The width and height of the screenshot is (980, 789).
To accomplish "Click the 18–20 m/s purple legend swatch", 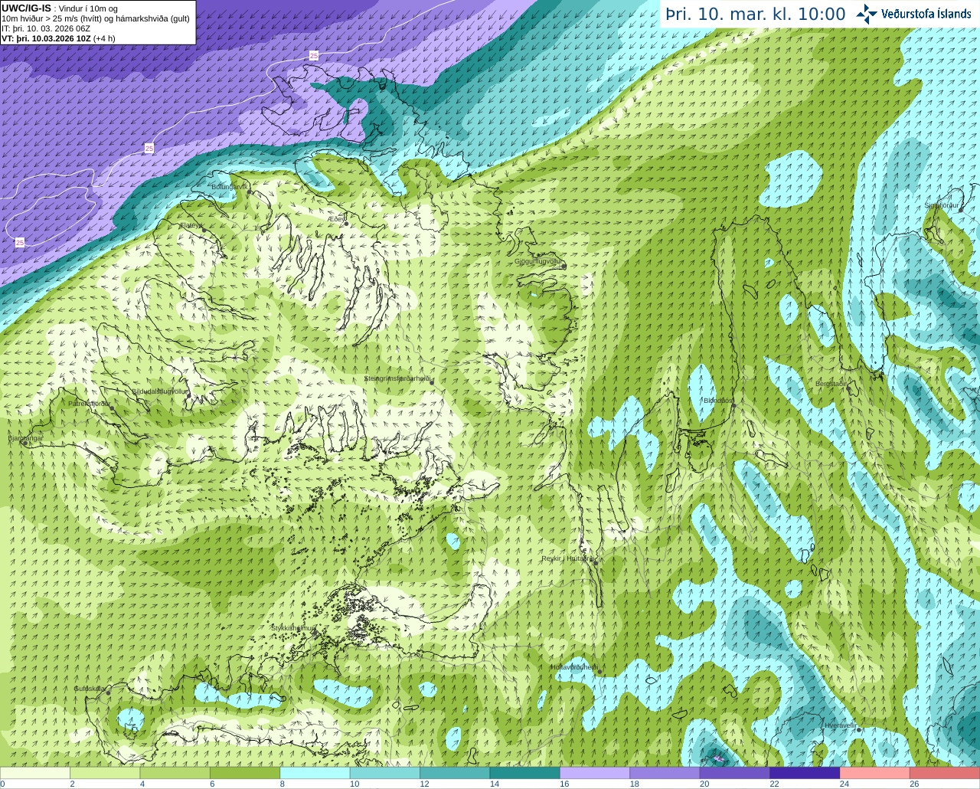I will pos(665,773).
